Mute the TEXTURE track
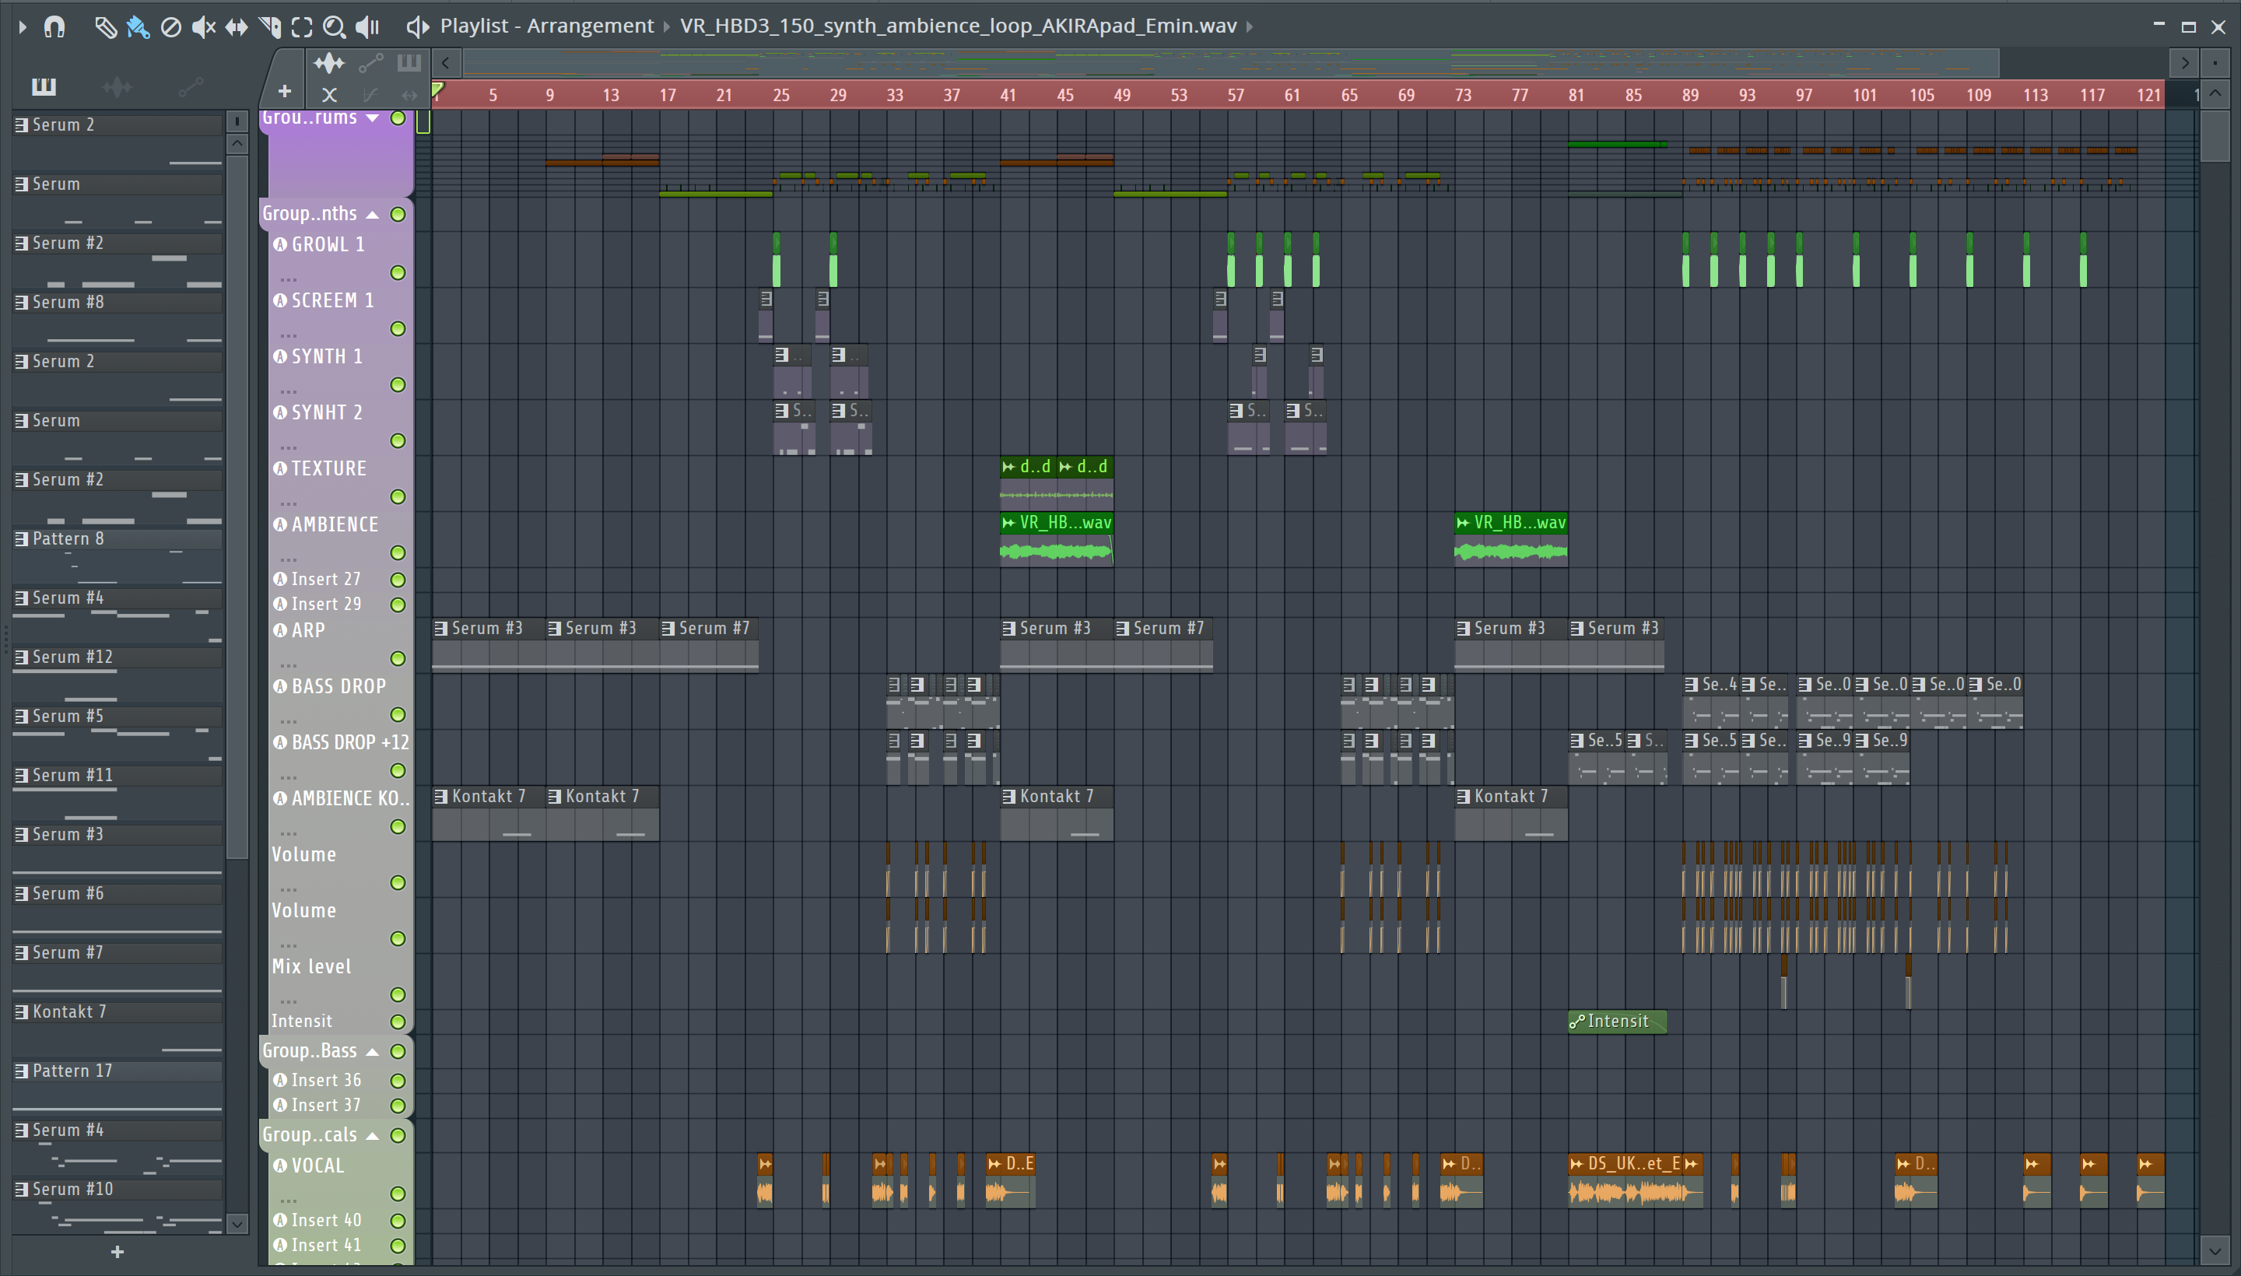 [x=398, y=497]
